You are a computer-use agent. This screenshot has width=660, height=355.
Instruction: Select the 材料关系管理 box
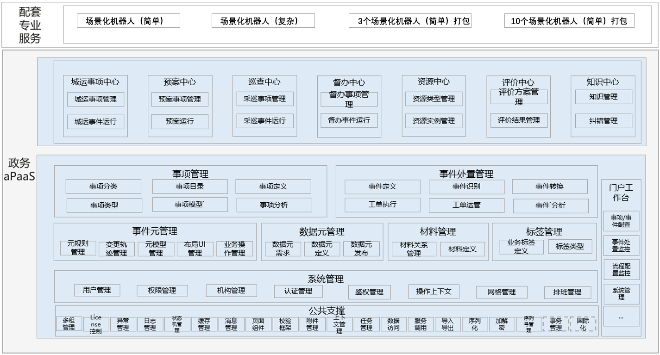(414, 249)
